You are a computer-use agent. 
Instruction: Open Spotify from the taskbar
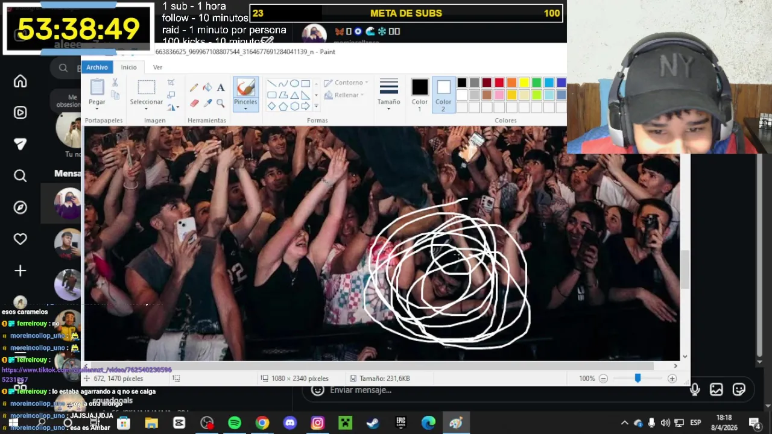point(235,423)
